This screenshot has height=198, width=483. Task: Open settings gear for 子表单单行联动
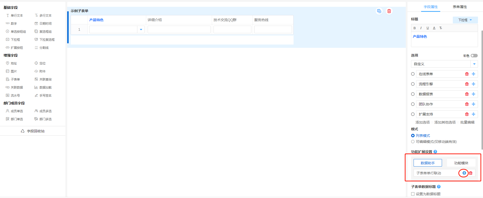pos(464,173)
